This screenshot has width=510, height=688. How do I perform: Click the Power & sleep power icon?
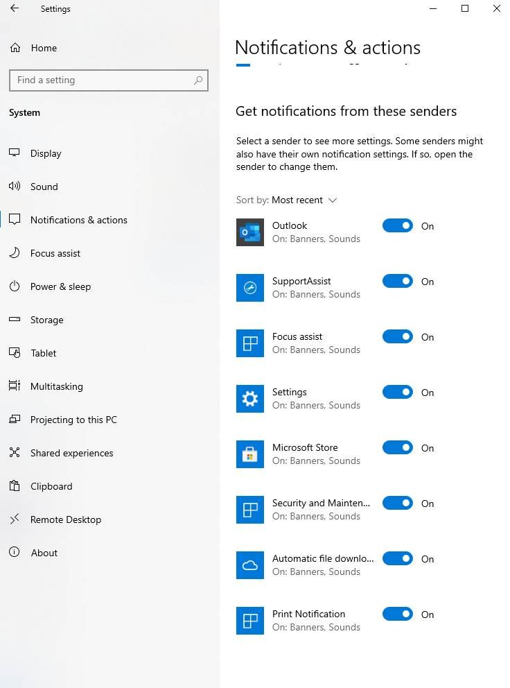pyautogui.click(x=15, y=286)
